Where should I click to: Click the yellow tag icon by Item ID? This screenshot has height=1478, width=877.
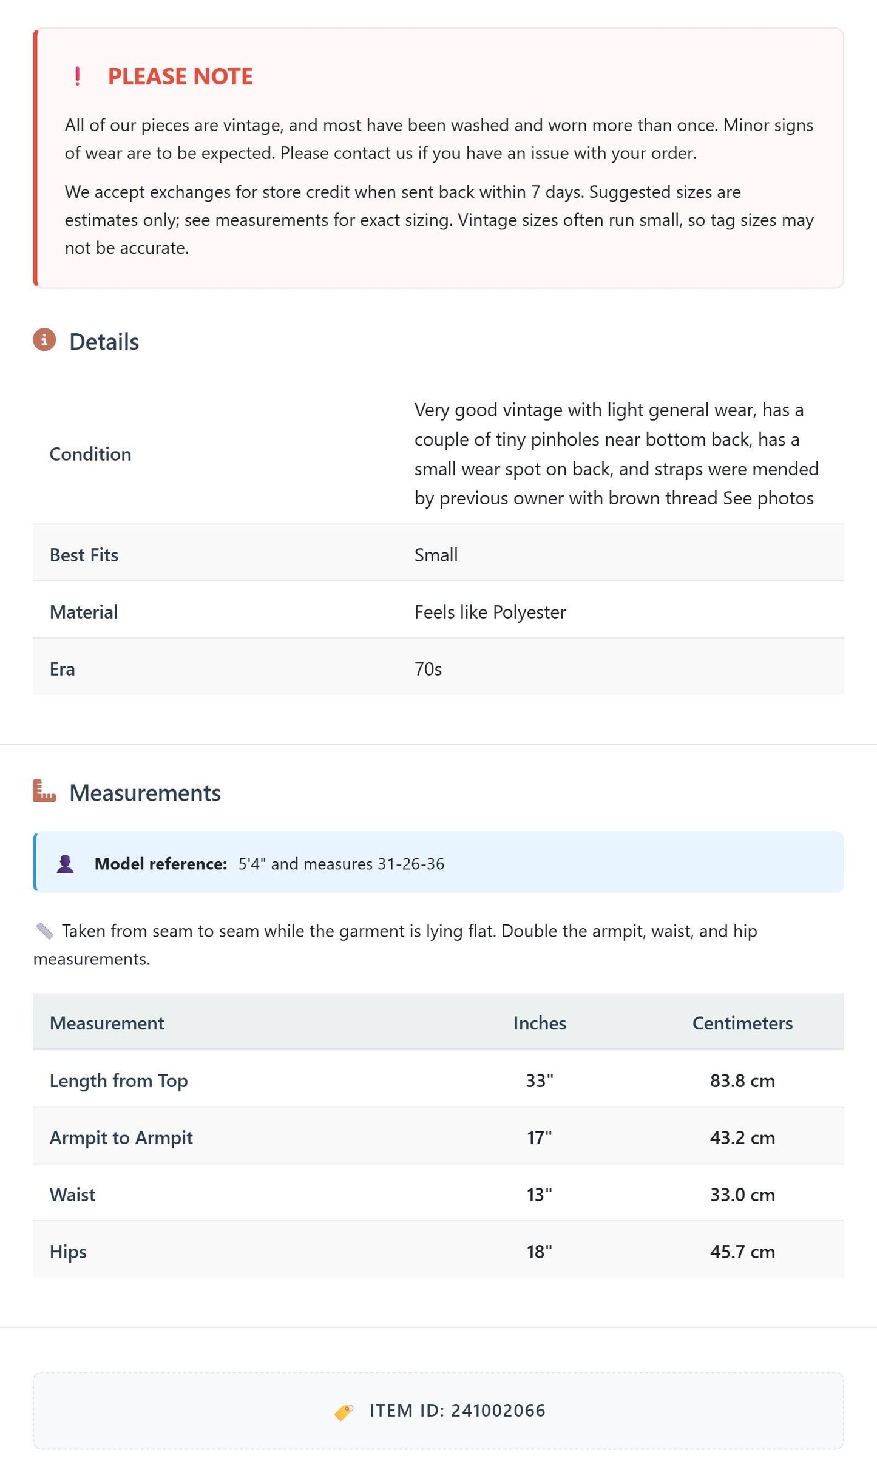coord(344,1412)
